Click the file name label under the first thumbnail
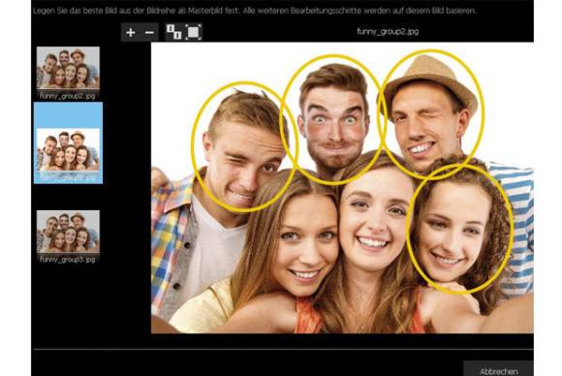This screenshot has width=562, height=376. (68, 96)
